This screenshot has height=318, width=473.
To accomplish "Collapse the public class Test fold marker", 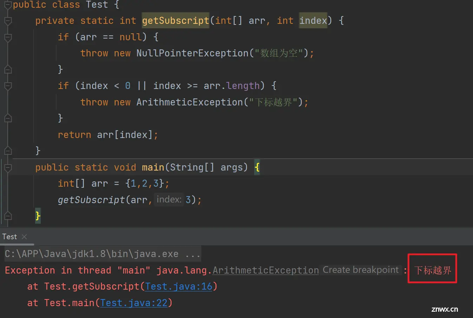I will pyautogui.click(x=8, y=5).
